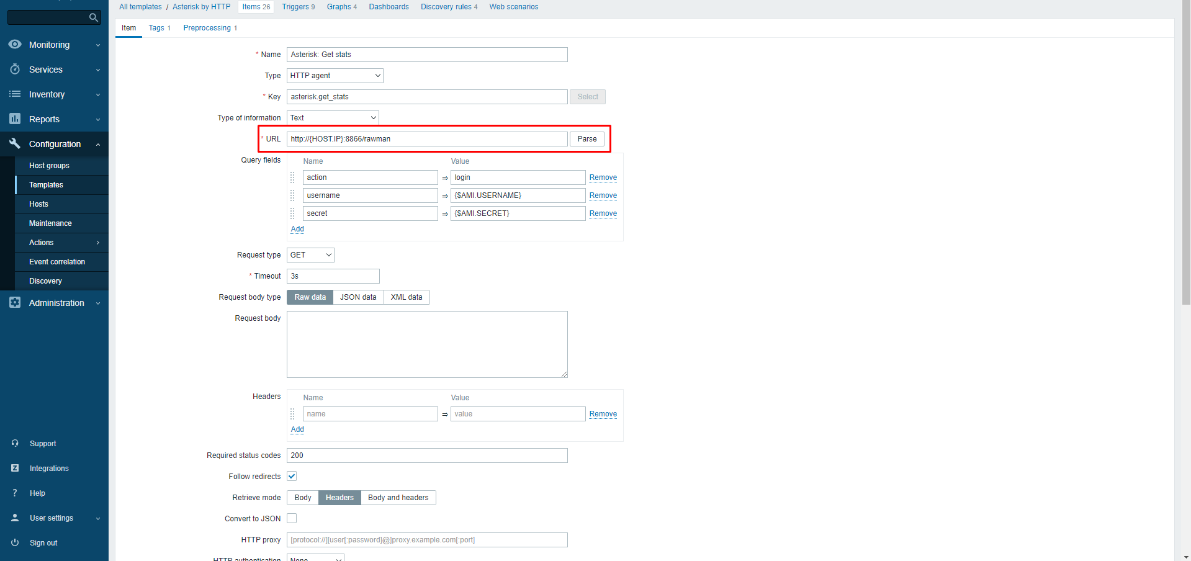Click the Help question mark icon
Screen dimensions: 1191x561
pyautogui.click(x=15, y=493)
